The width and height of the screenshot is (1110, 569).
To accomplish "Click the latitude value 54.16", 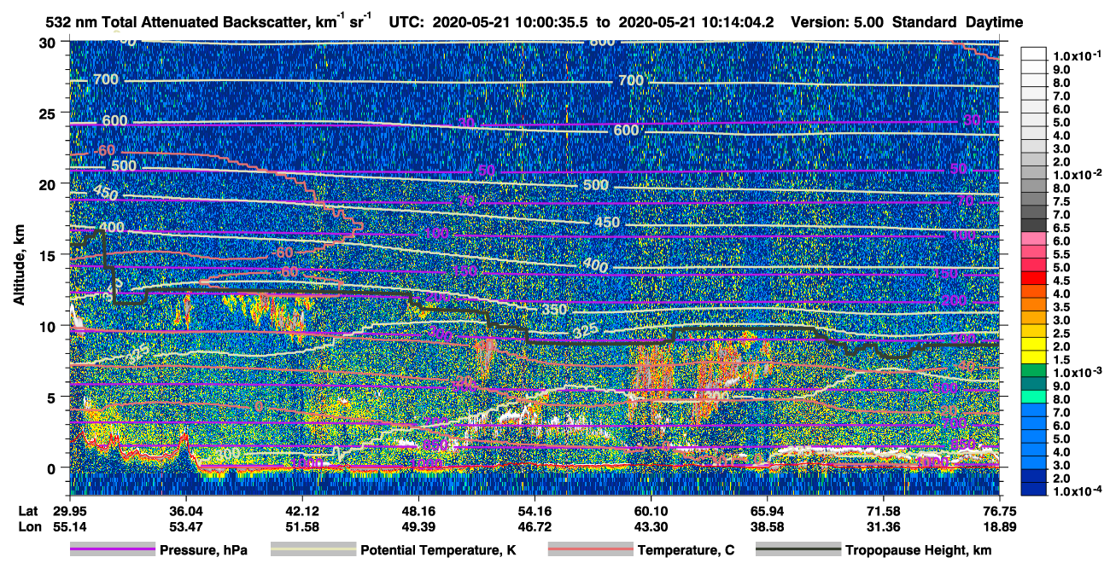I will [535, 511].
